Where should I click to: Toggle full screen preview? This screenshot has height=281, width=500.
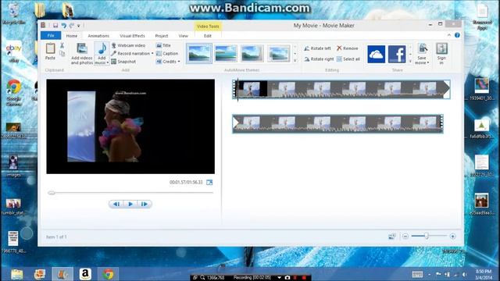coord(209,182)
